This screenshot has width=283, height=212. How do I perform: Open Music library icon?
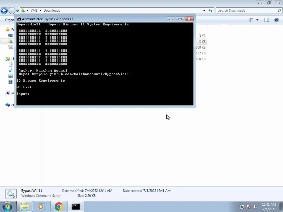11,70
